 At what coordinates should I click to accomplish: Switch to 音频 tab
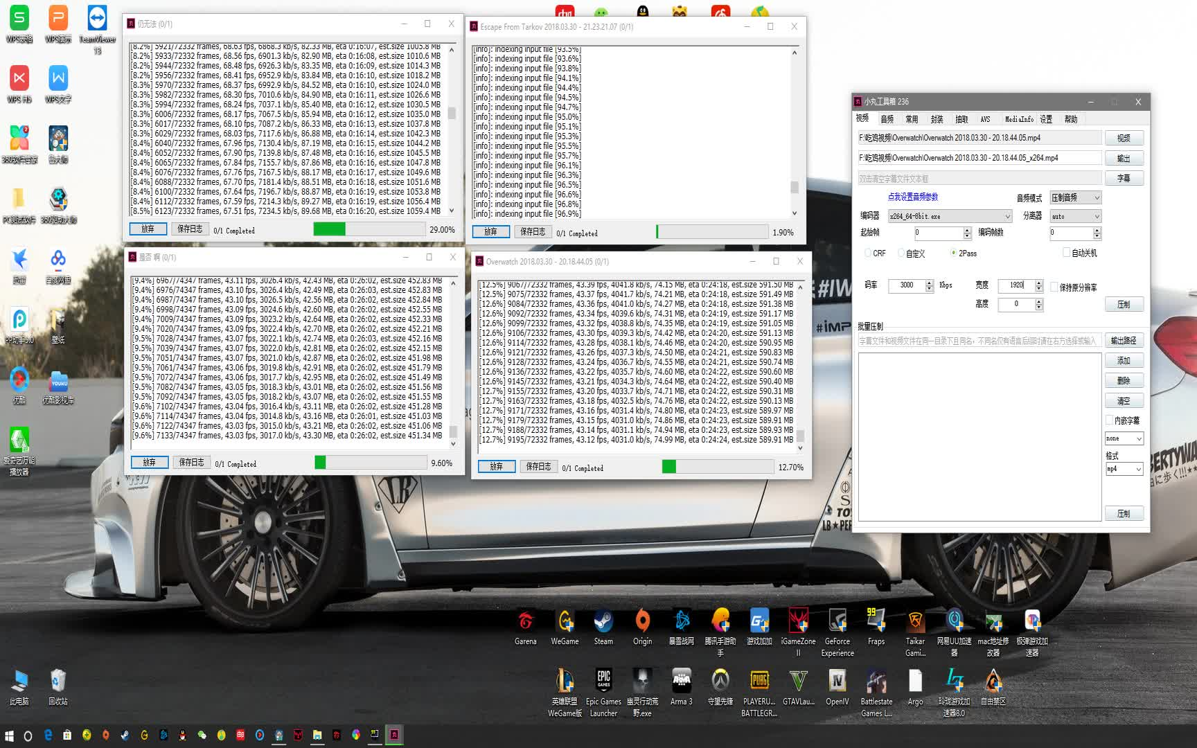(887, 119)
